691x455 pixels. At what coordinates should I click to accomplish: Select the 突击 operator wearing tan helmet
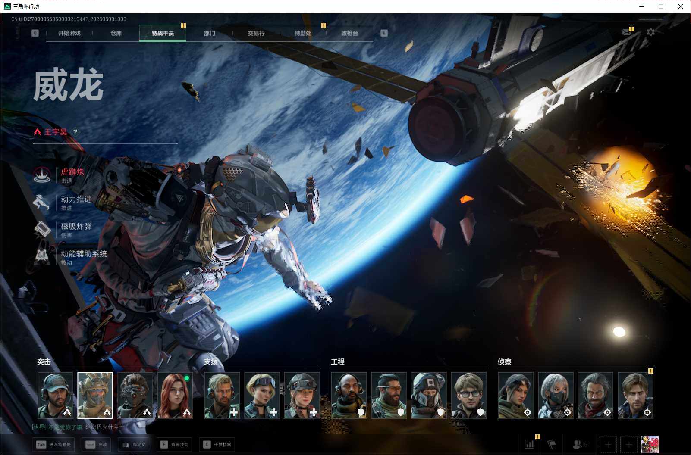coord(95,395)
